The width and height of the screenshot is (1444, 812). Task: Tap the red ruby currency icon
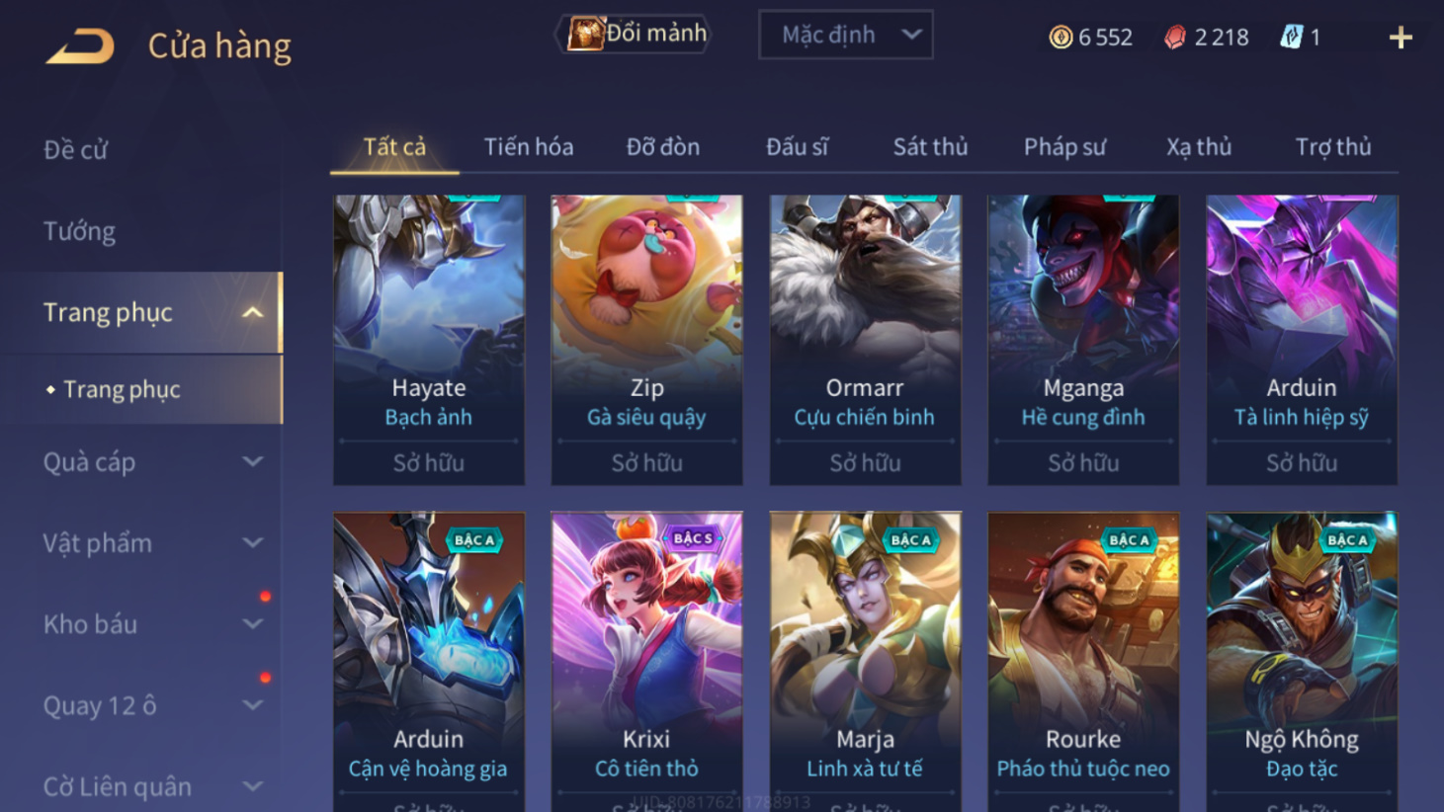pos(1175,38)
